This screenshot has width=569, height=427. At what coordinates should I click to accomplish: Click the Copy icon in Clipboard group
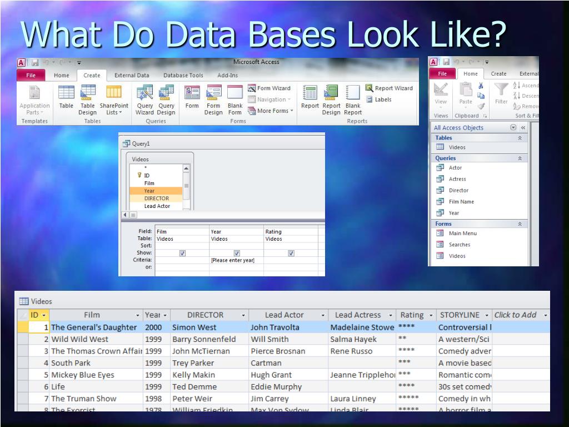tap(481, 96)
